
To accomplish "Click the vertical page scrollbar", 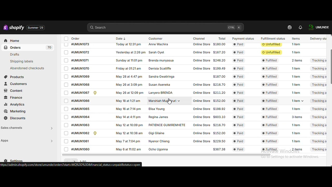I will click(331, 67).
